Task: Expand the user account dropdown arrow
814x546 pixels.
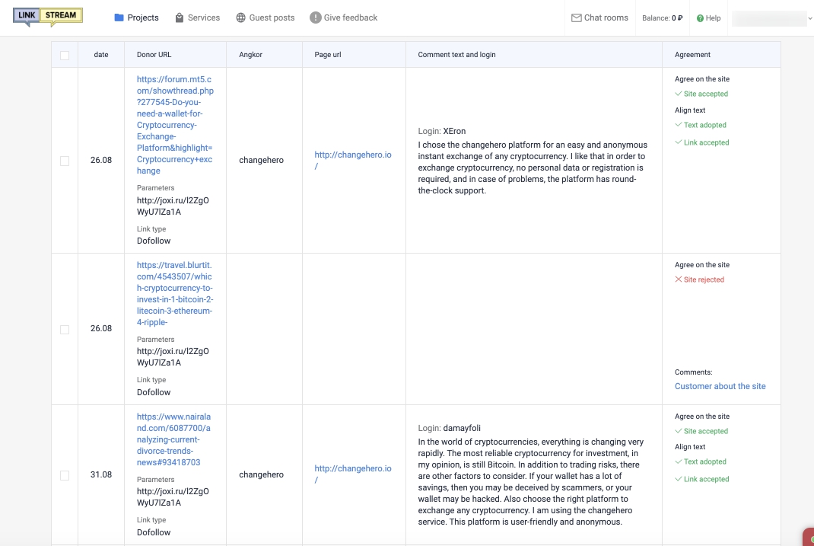Action: click(x=810, y=19)
